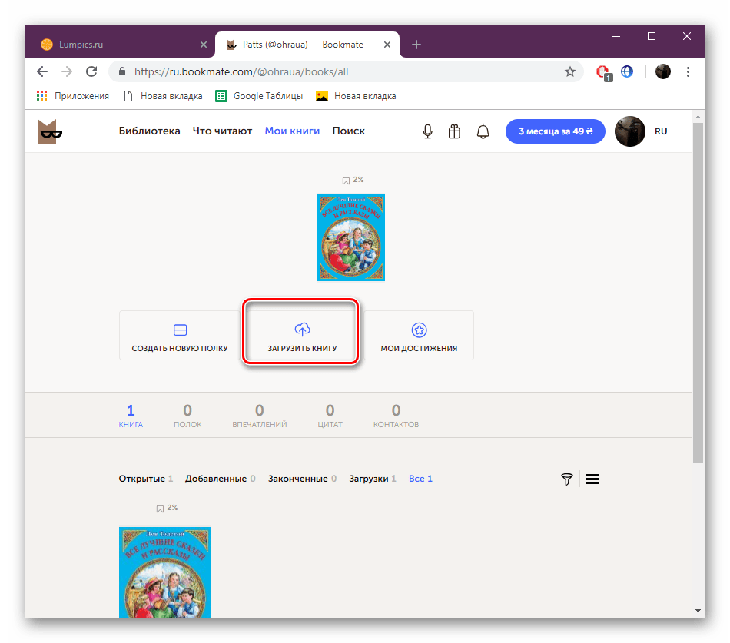Image resolution: width=730 pixels, height=643 pixels.
Task: Open user profile picture in header
Action: coord(630,131)
